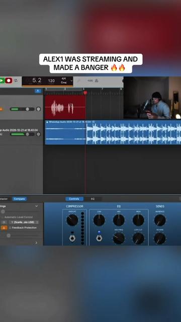
Task: Open the LCD display mode dropdown arrow
Action: tap(71, 80)
